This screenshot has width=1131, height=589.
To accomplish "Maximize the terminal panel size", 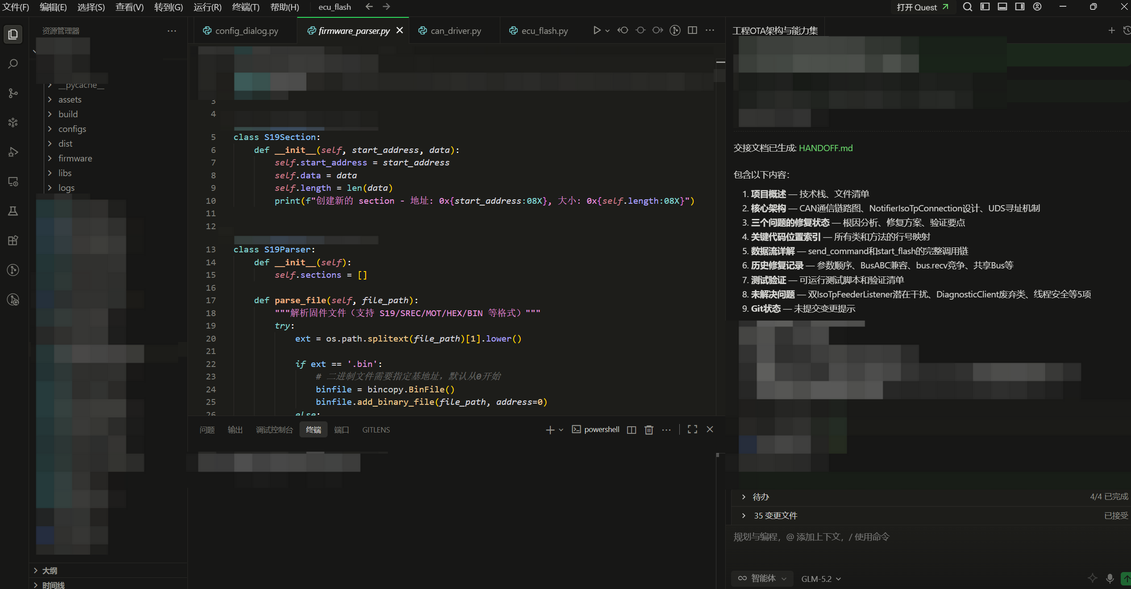I will (x=693, y=429).
